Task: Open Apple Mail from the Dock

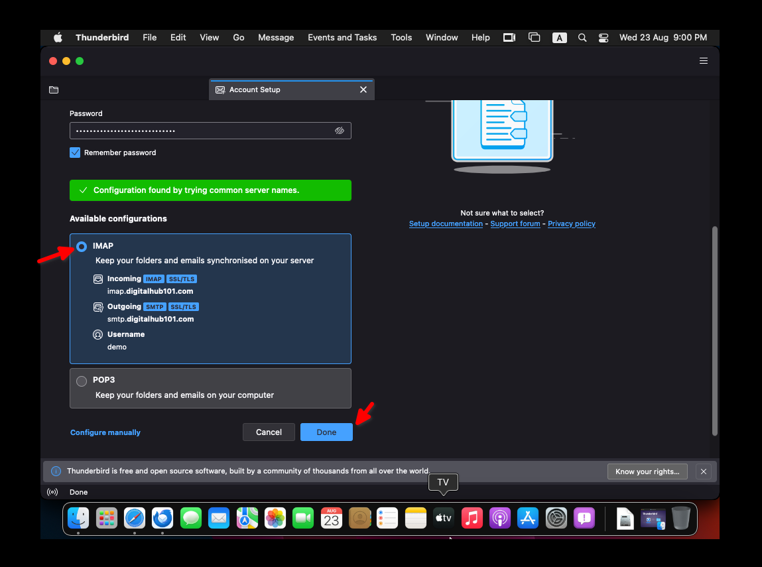Action: 219,518
